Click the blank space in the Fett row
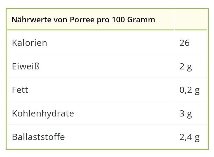Image resolution: width=214 pixels, height=157 pixels. click(101, 90)
